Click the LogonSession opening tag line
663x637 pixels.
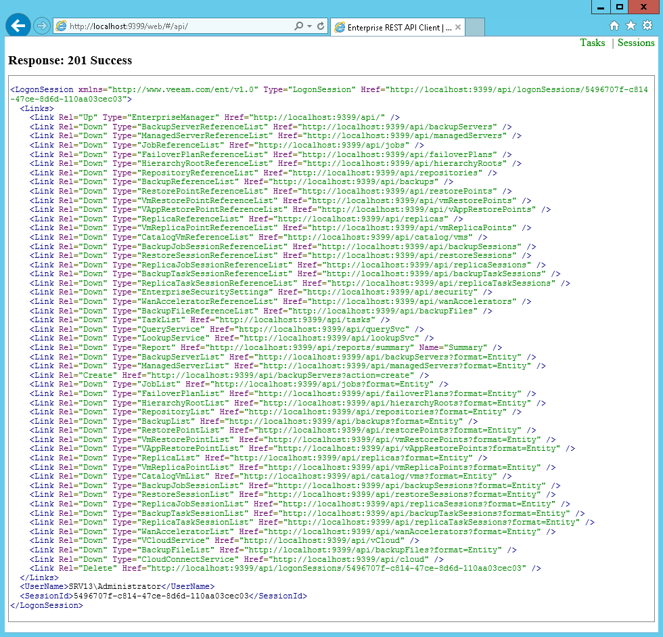(329, 94)
